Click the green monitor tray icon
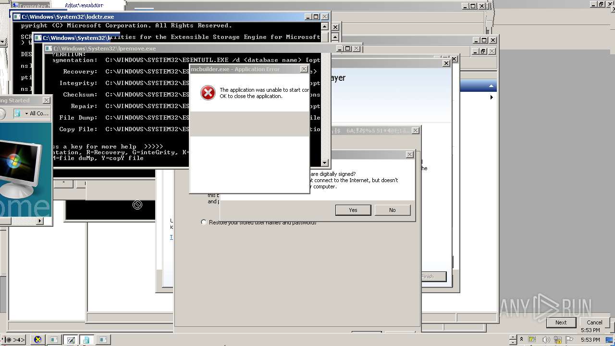Screen dimensions: 615x346 (x=532, y=340)
